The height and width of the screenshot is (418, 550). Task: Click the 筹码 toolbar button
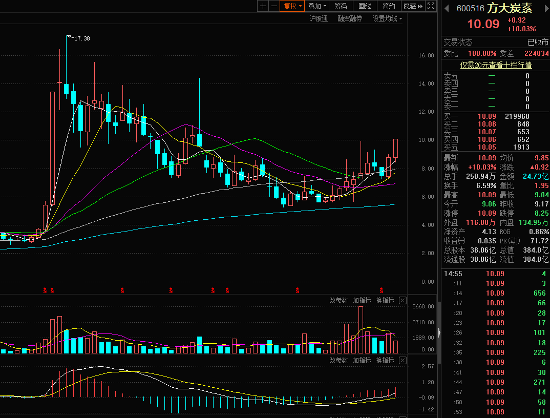[341, 6]
